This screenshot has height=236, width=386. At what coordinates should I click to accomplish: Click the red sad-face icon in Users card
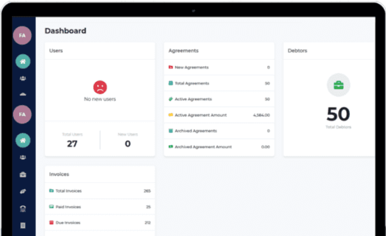99,88
